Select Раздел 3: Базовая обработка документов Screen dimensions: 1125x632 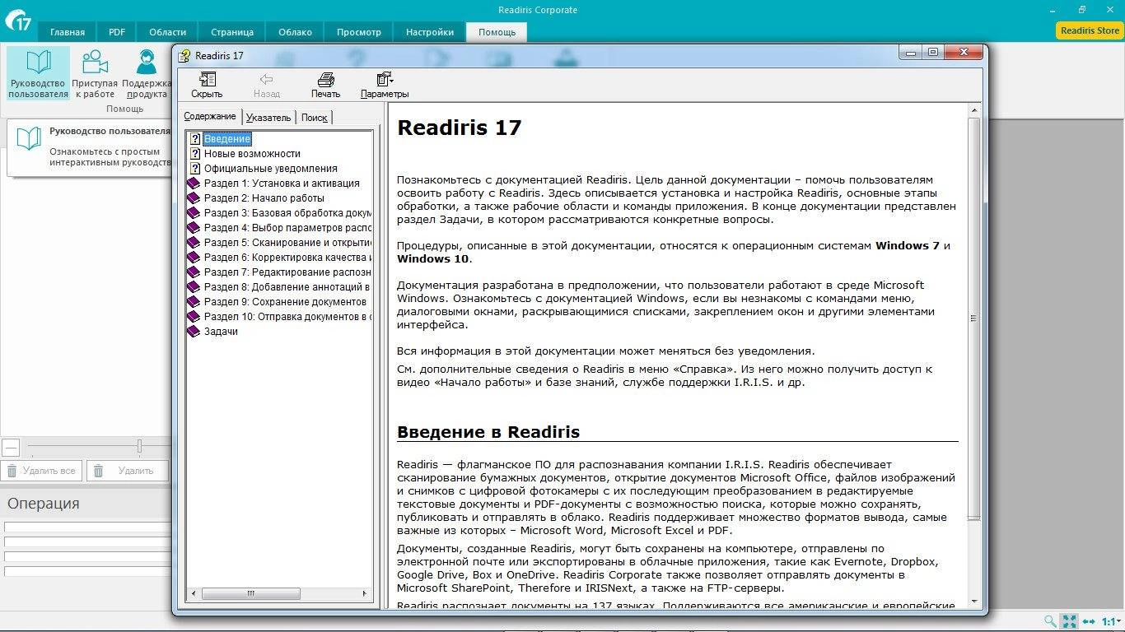(288, 213)
